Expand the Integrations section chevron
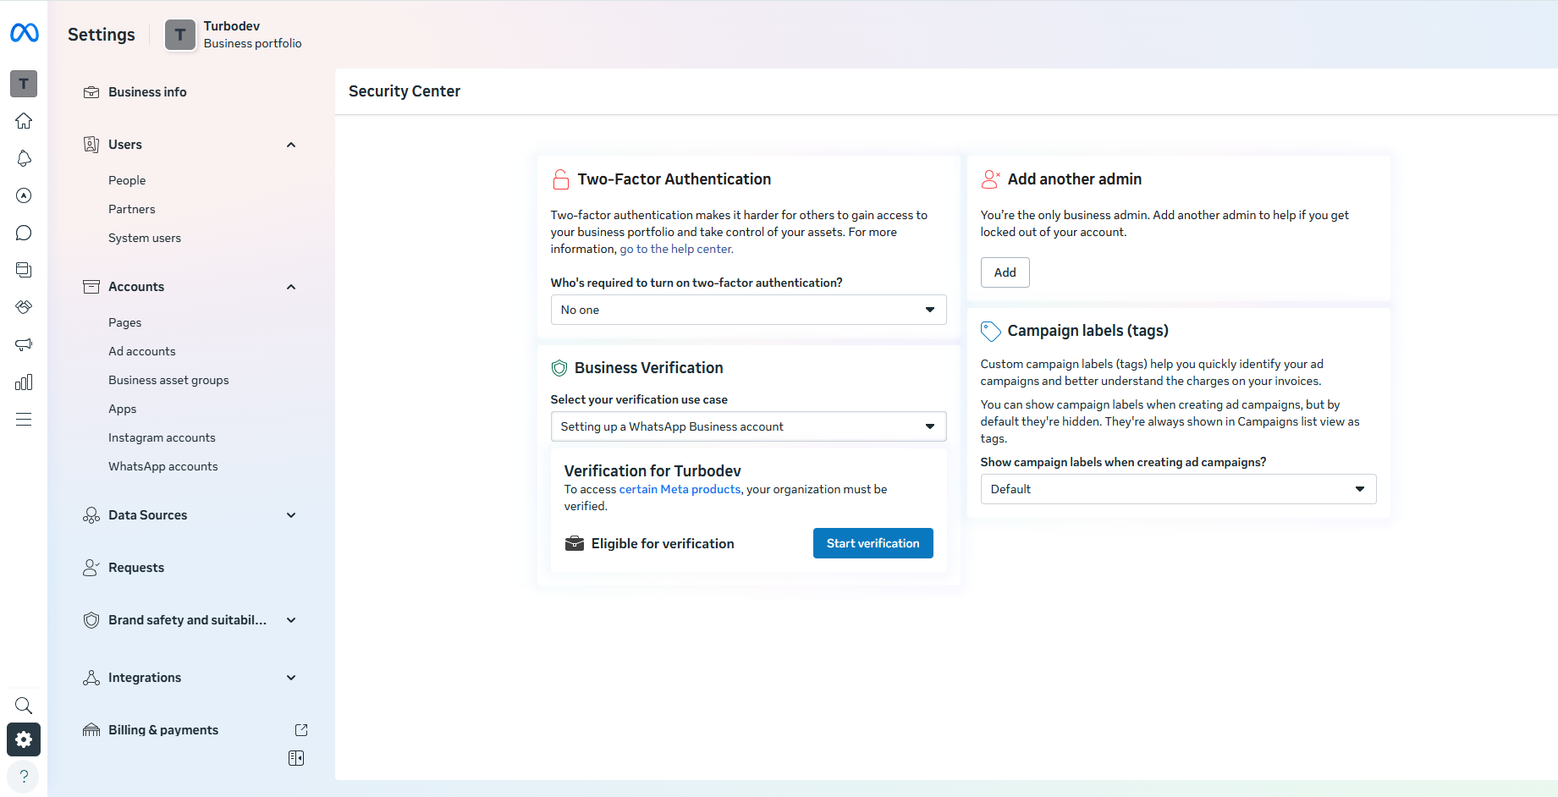 [291, 678]
